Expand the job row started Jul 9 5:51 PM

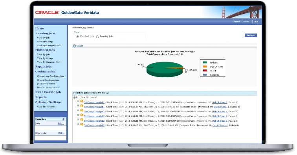pos(78,101)
